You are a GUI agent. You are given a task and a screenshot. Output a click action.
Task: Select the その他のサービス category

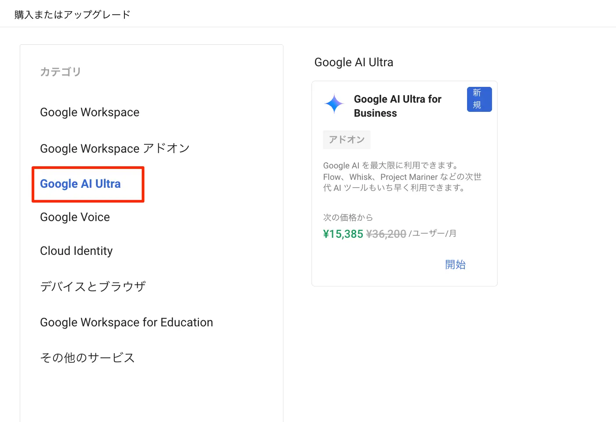click(x=87, y=358)
